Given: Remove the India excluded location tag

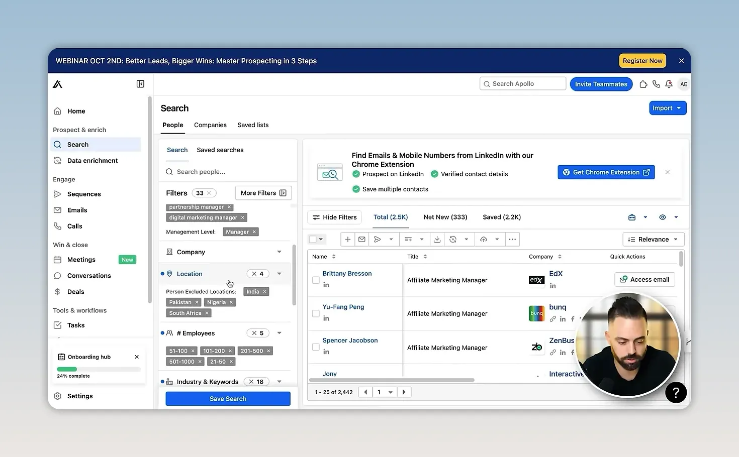Looking at the screenshot, I should tap(264, 292).
